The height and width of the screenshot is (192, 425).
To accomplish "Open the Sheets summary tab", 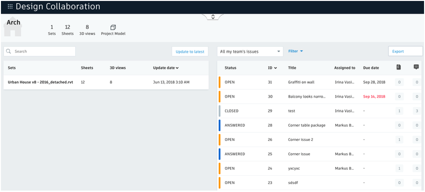I will [x=67, y=30].
